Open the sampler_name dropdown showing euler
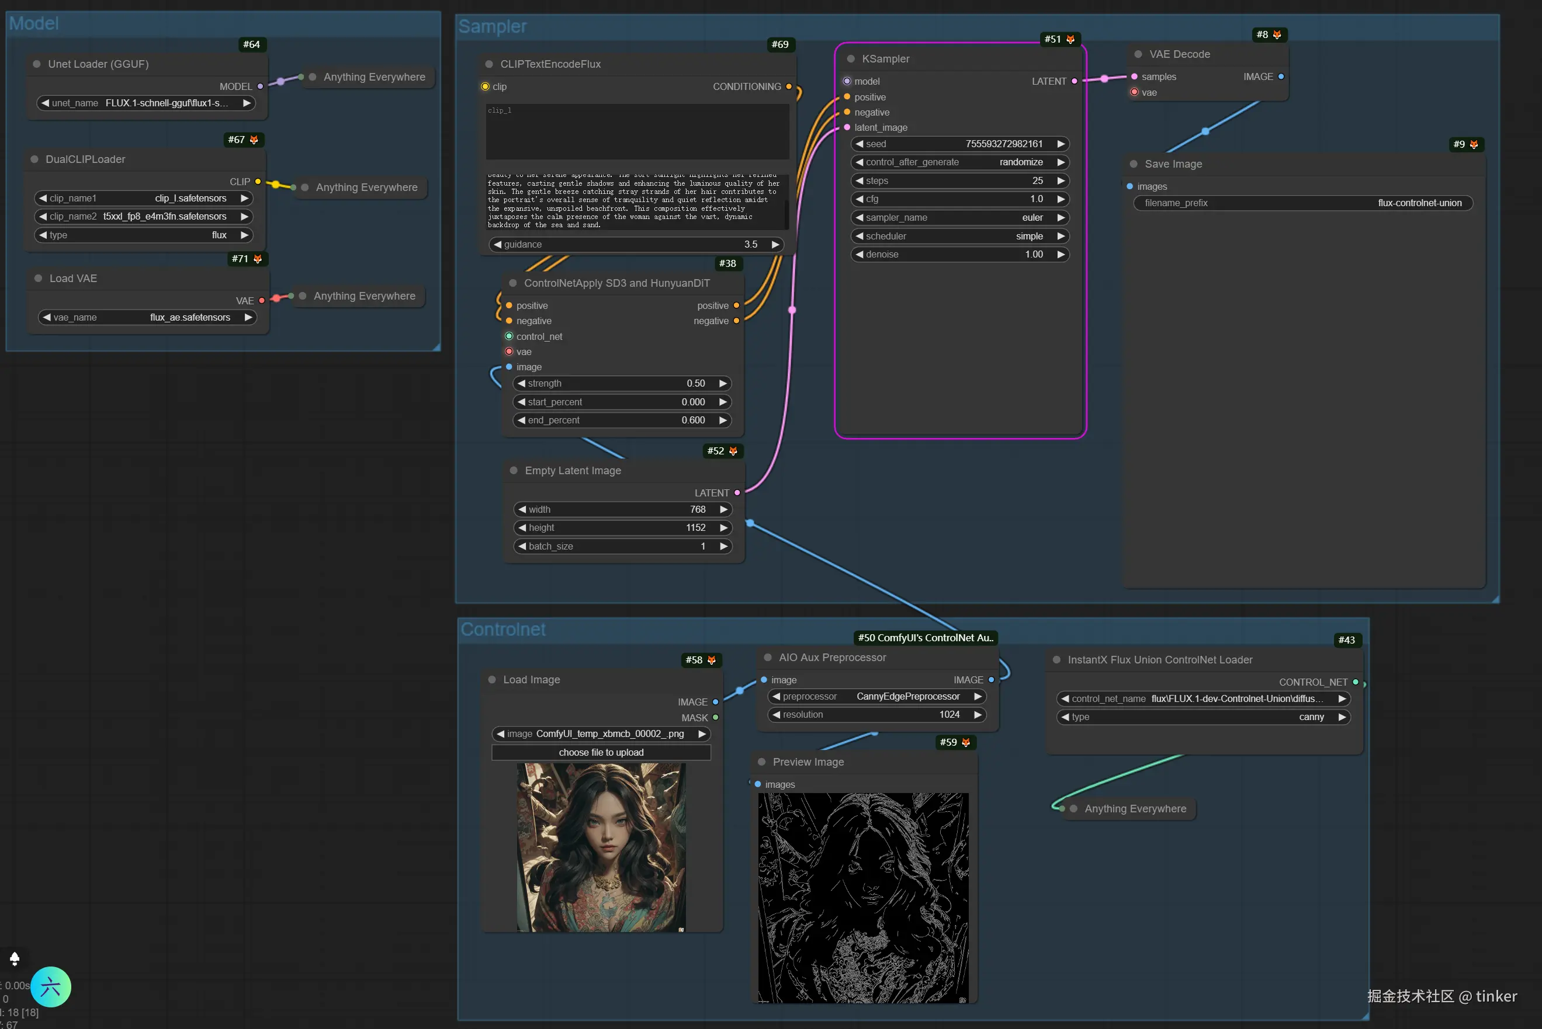 pos(959,218)
